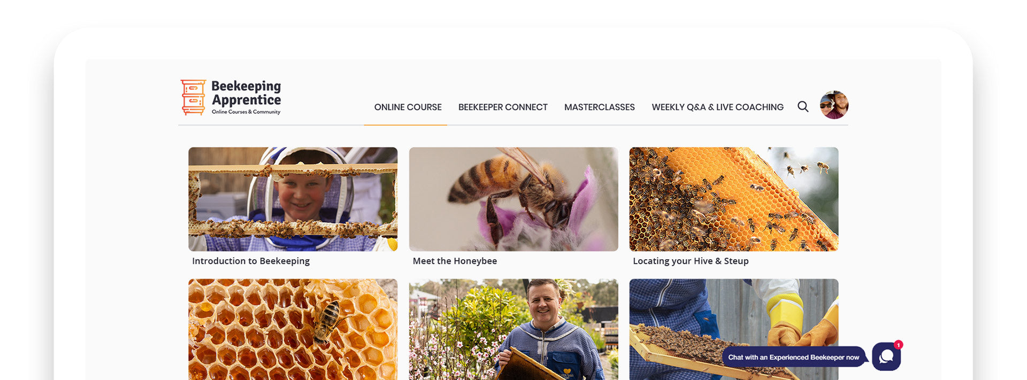Open Meet the Honeybee title link

tap(455, 261)
